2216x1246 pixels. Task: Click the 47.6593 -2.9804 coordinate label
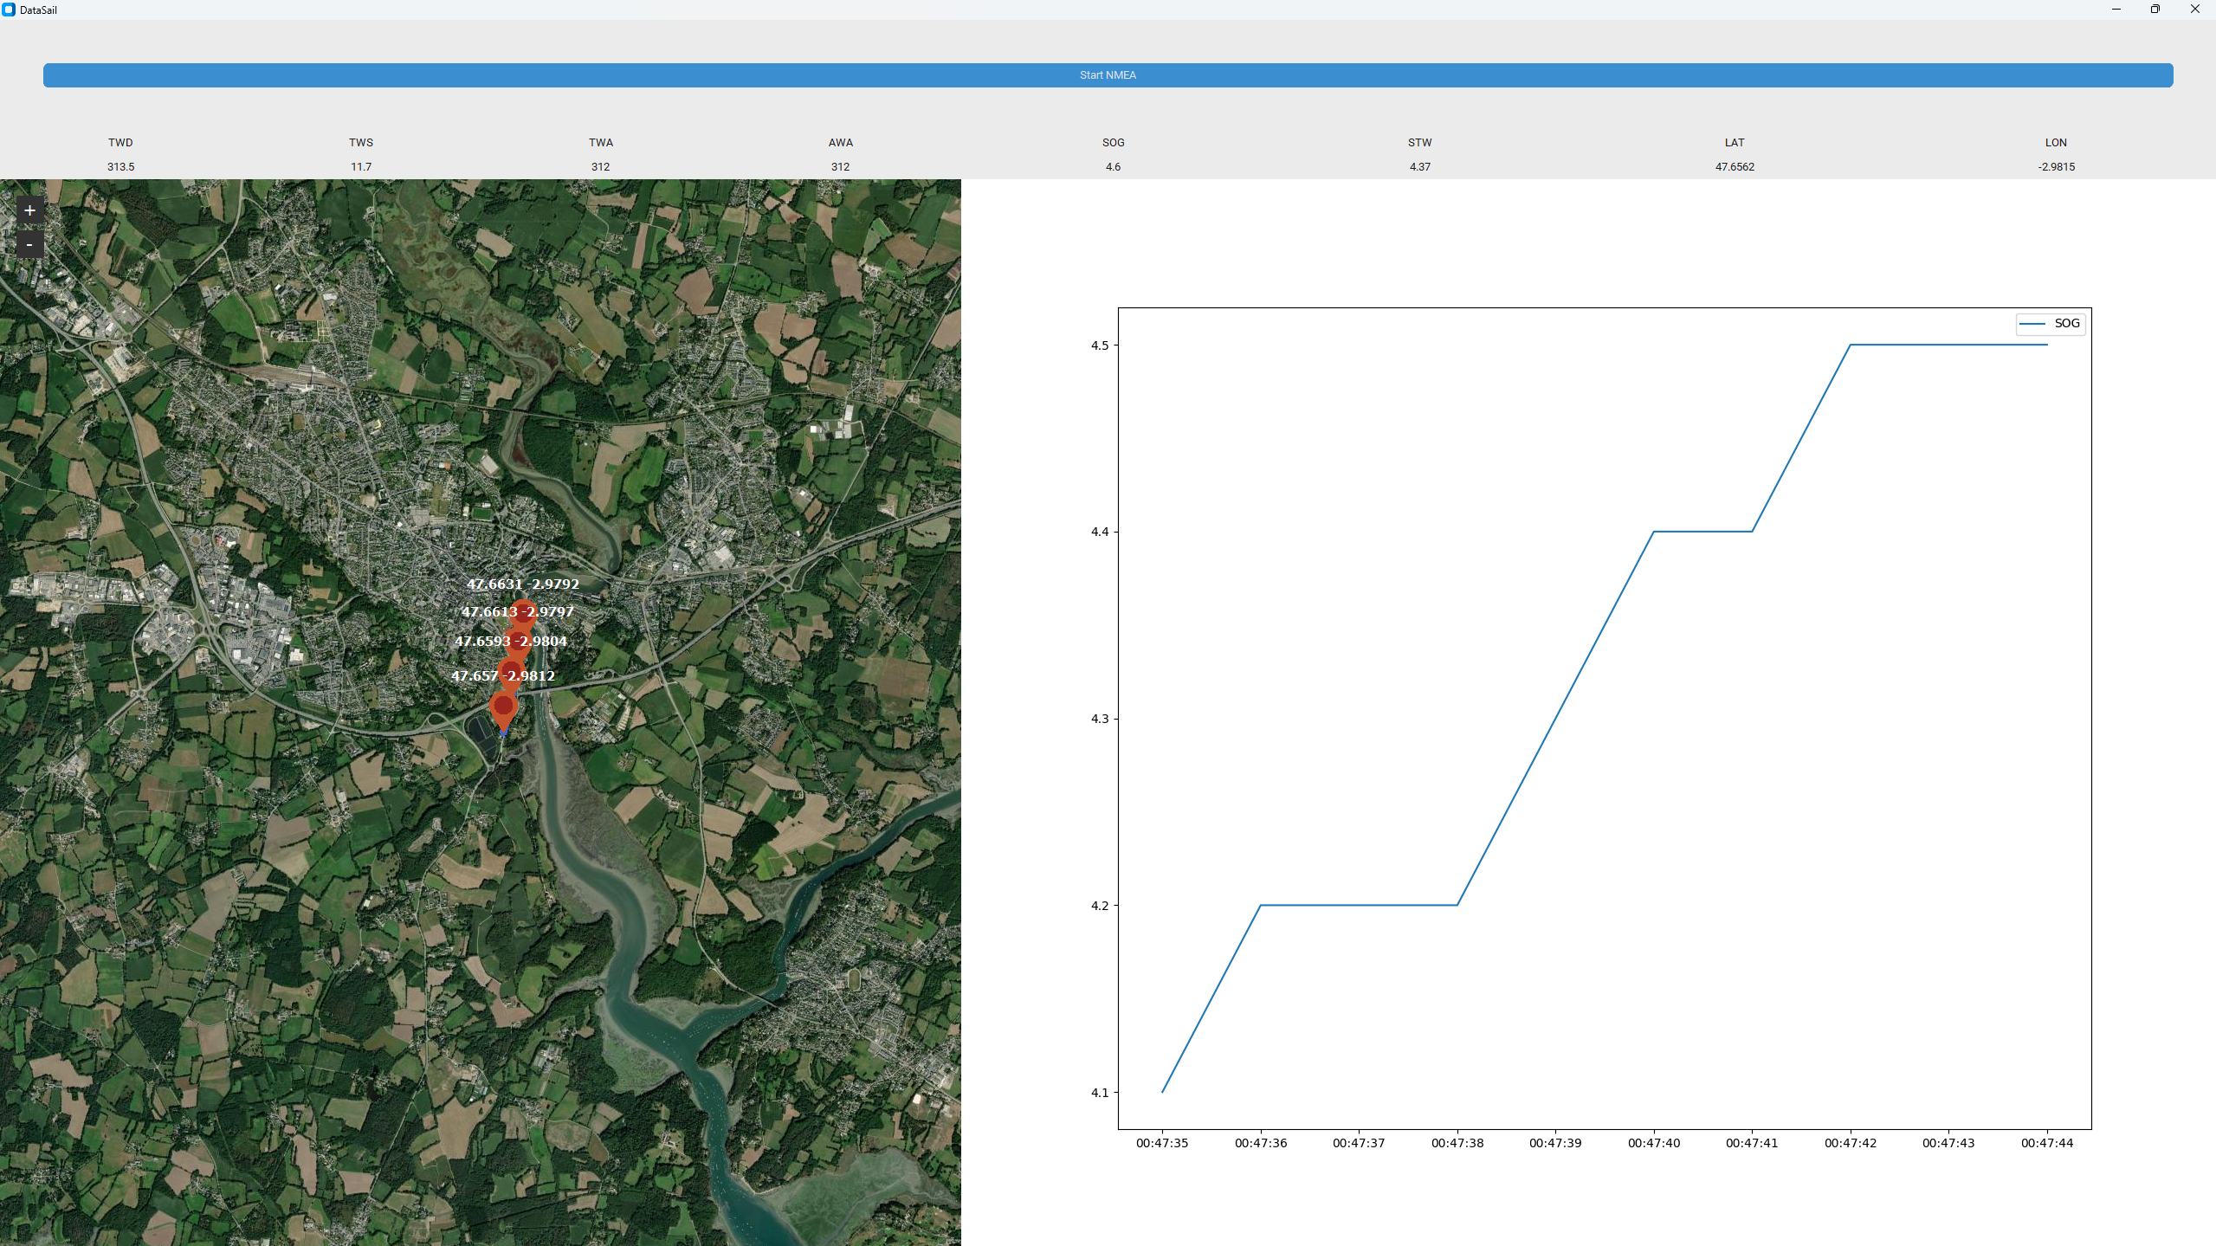(x=510, y=641)
